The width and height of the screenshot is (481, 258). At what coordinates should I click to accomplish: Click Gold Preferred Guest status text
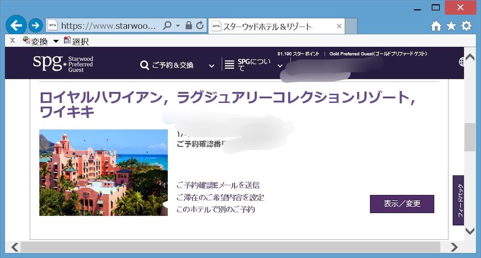pos(378,54)
